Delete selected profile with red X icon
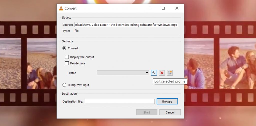The height and width of the screenshot is (126, 256). [x=162, y=73]
